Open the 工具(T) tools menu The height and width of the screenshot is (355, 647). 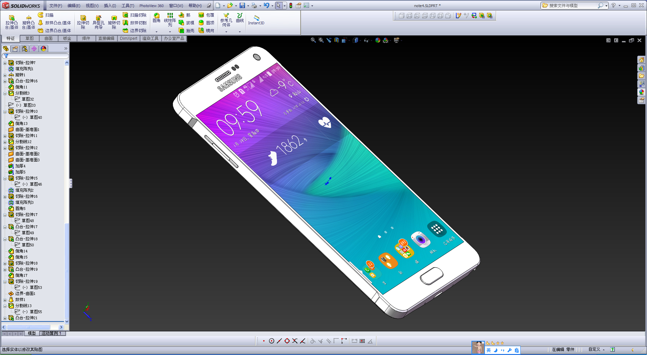tap(128, 6)
